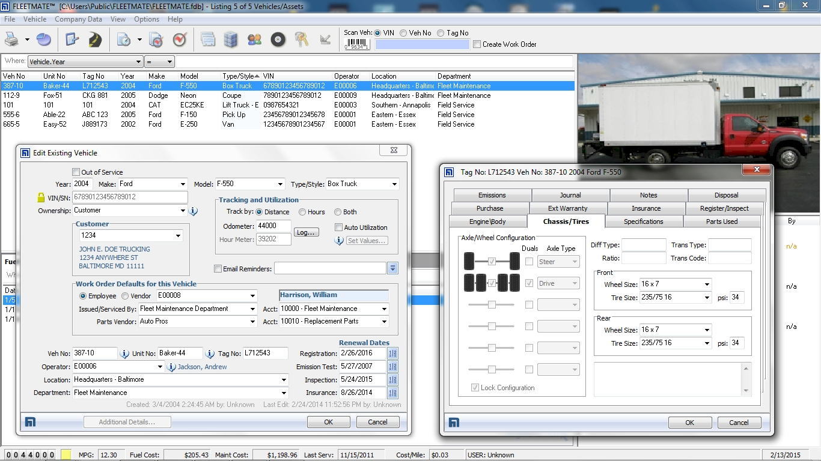Enable Auto Utilization tracking
The height and width of the screenshot is (461, 821).
339,227
